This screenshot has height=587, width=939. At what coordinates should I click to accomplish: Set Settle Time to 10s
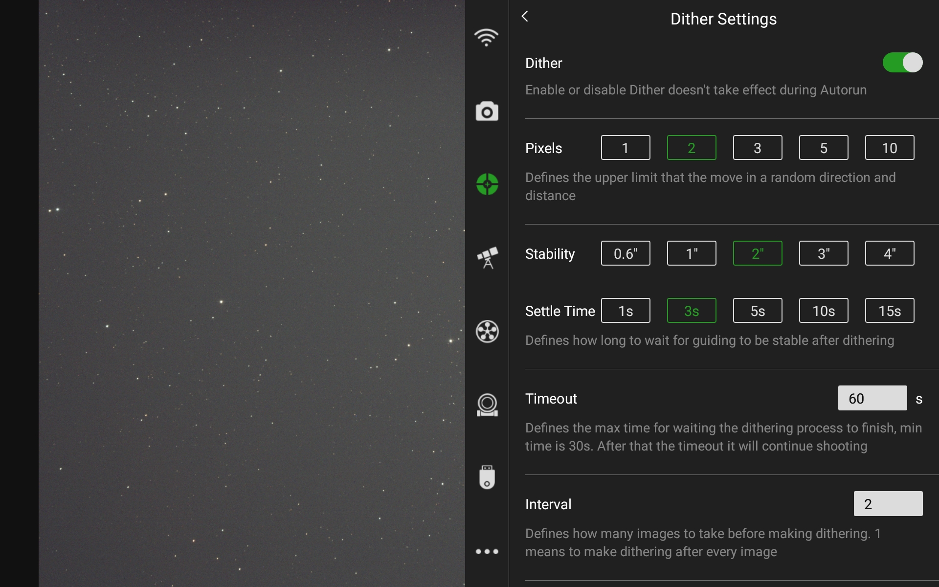824,311
